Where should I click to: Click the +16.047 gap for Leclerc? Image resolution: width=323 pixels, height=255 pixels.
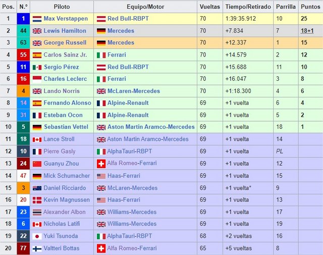click(x=236, y=79)
